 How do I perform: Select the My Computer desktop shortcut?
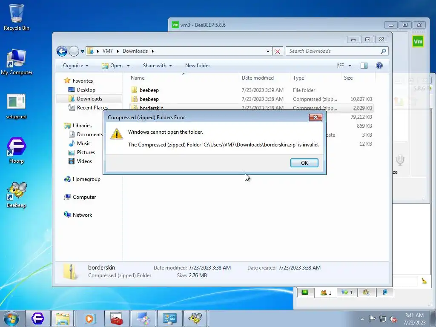coord(17,62)
